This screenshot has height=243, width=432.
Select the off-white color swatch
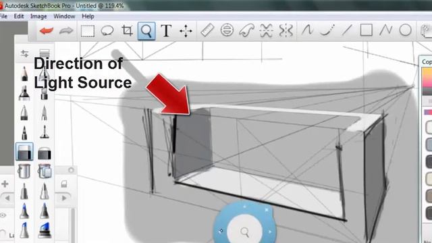click(x=429, y=127)
